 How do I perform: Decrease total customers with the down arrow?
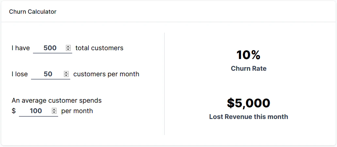68,50
